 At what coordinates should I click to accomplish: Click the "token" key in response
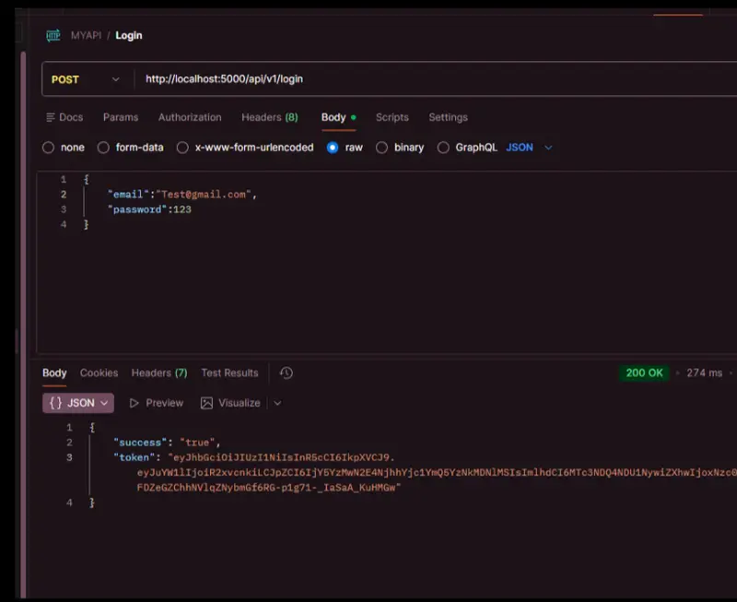click(134, 457)
